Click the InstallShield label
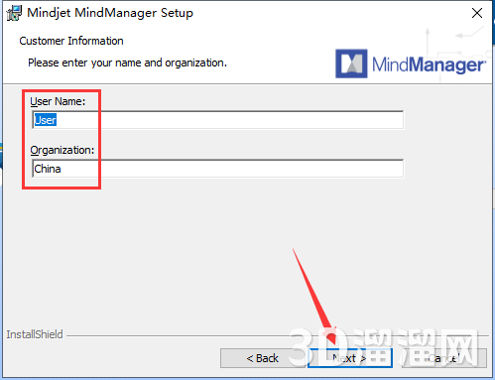The height and width of the screenshot is (380, 495). (x=35, y=334)
